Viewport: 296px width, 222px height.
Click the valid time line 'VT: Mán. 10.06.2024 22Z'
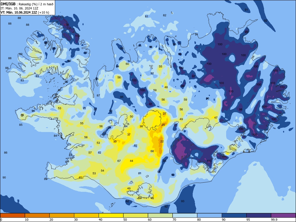[19, 12]
